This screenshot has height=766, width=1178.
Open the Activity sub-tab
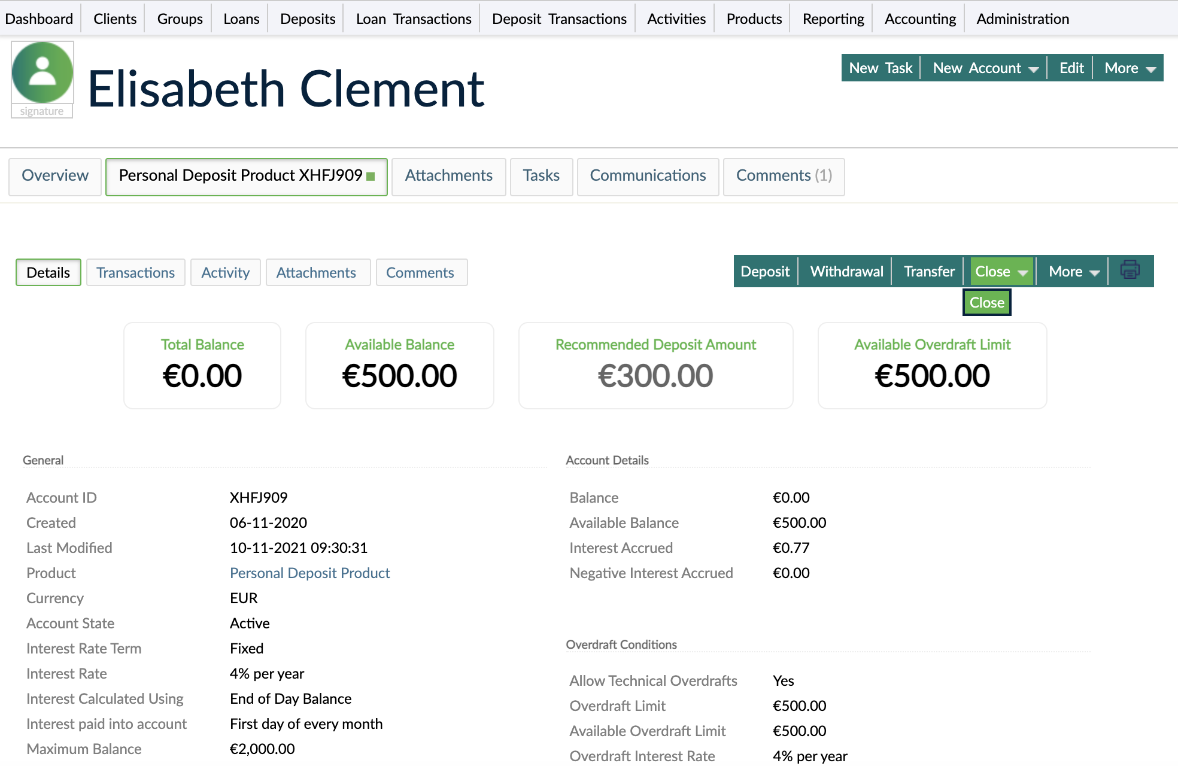225,273
